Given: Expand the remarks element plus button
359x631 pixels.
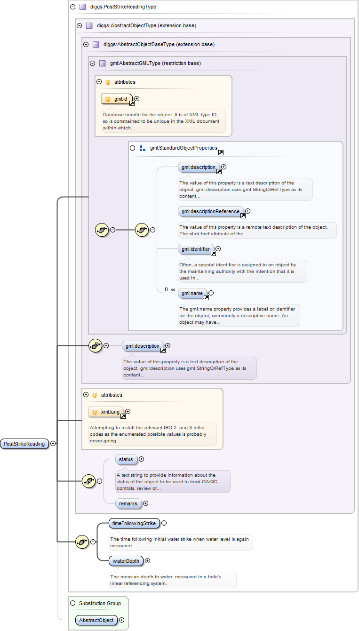Looking at the screenshot, I should [145, 503].
